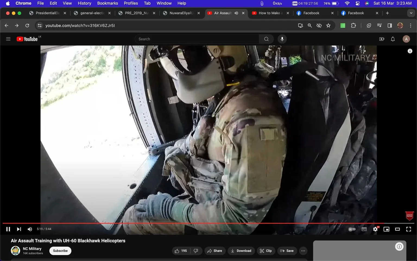Mute the video volume

pos(30,229)
